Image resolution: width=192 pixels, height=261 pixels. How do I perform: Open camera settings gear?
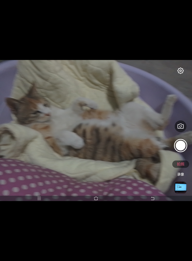coord(181,71)
